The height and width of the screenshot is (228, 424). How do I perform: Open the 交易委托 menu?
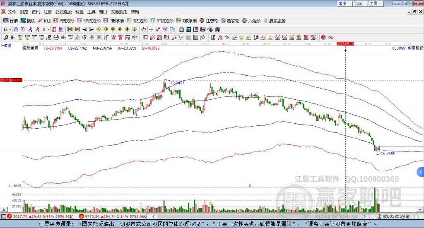point(119,12)
